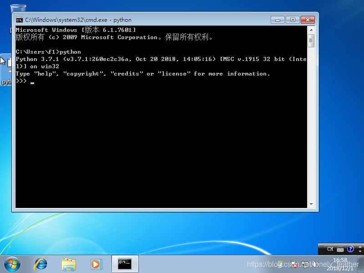Maximize the cmd.exe window
364x273 pixels.
pyautogui.click(x=293, y=20)
